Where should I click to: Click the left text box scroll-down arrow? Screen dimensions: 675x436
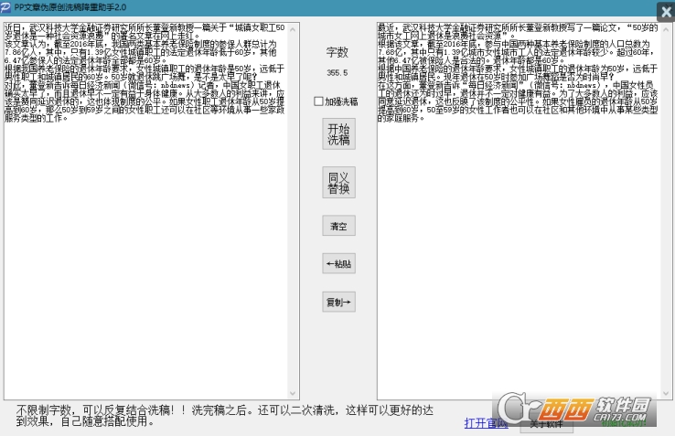click(x=294, y=393)
